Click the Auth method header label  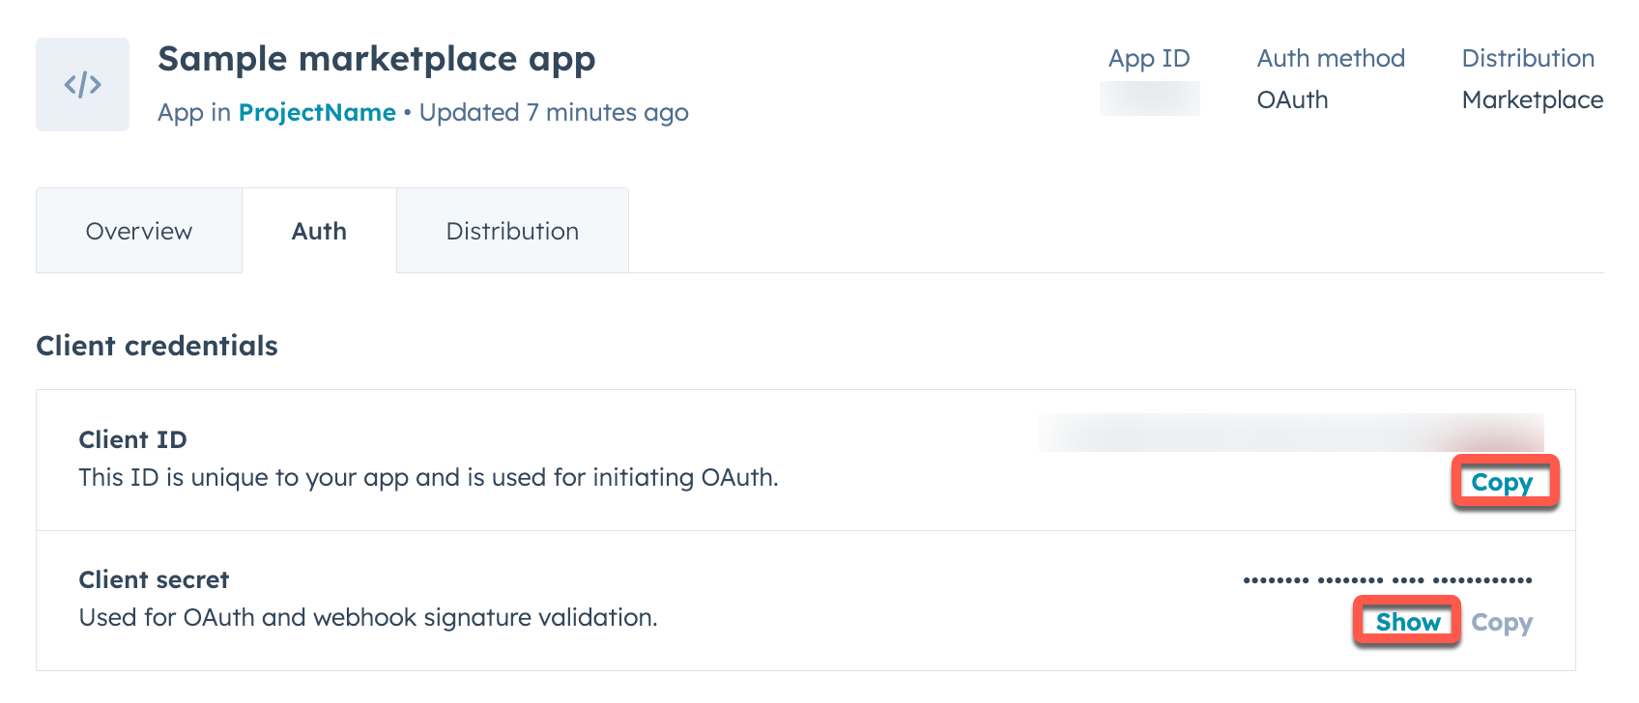pyautogui.click(x=1331, y=58)
